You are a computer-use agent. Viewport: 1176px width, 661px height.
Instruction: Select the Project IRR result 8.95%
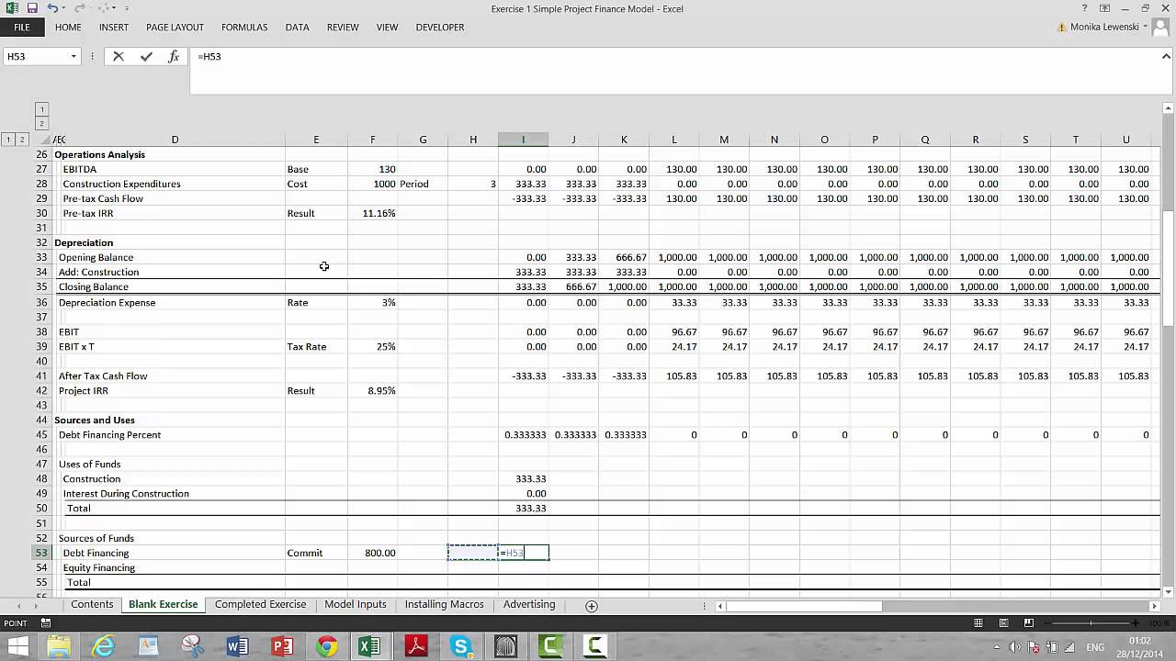click(372, 390)
